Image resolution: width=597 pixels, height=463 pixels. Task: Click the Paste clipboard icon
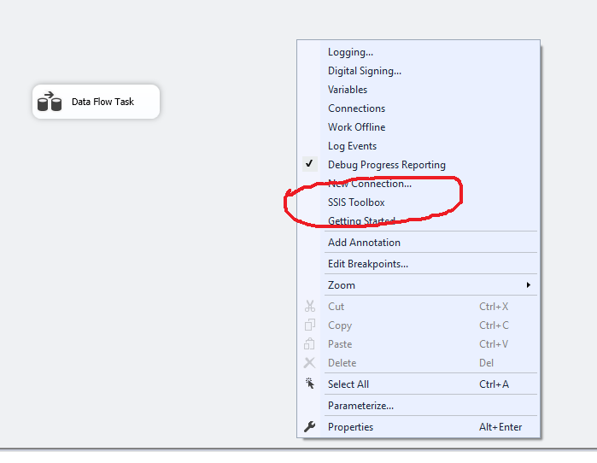point(309,343)
